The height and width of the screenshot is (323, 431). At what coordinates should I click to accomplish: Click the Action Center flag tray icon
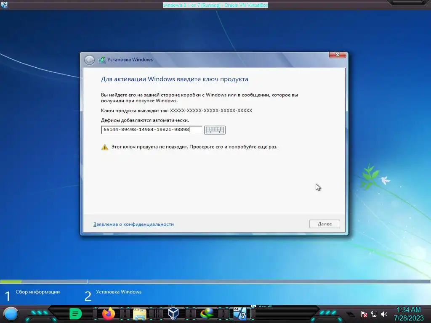point(364,314)
